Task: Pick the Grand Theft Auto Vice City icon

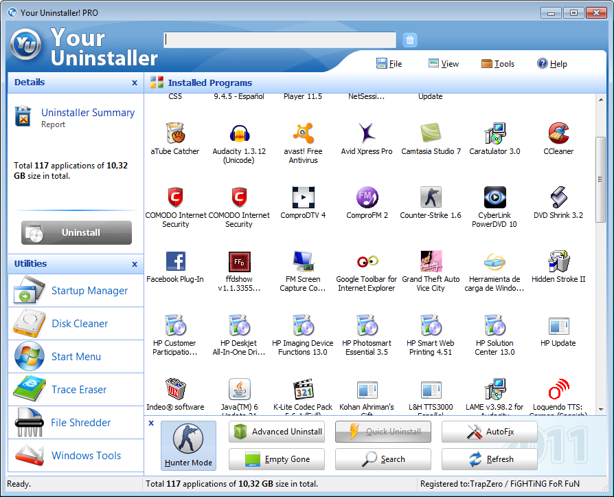Action: tap(431, 261)
